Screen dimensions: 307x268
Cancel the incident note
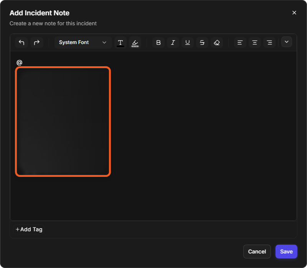click(257, 252)
